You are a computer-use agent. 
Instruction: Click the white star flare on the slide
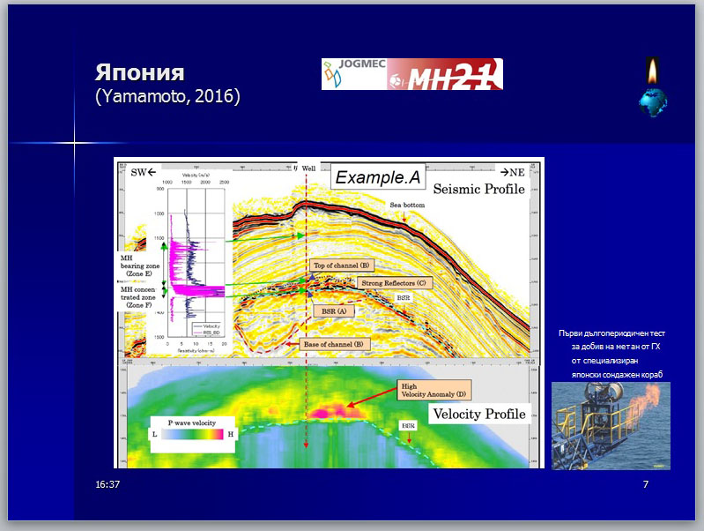tap(74, 143)
